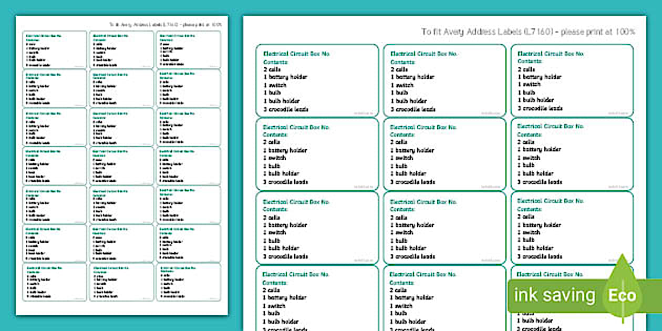
Task: Select second-row right label on the large page
Action: point(572,154)
